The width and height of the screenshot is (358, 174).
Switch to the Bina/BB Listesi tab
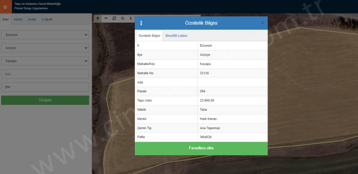pyautogui.click(x=176, y=36)
